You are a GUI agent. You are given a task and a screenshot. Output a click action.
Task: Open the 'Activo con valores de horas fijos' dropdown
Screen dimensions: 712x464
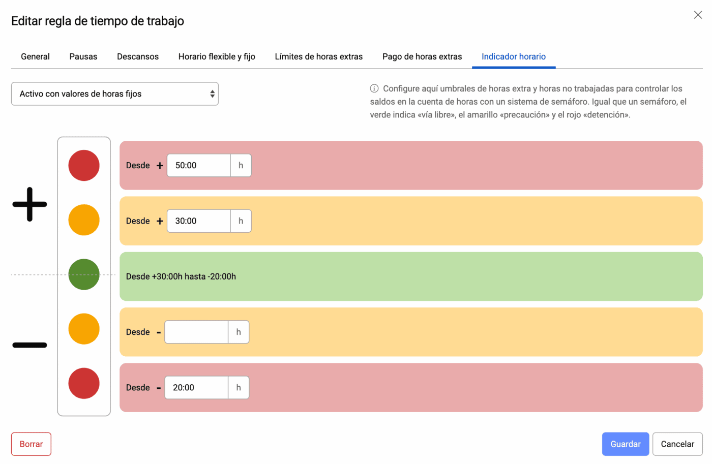click(x=115, y=94)
